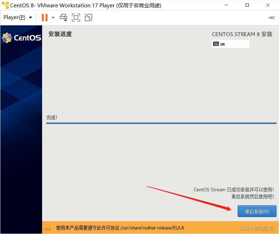The width and height of the screenshot is (279, 234).
Task: Close the VMware Player window
Action: point(268,5)
